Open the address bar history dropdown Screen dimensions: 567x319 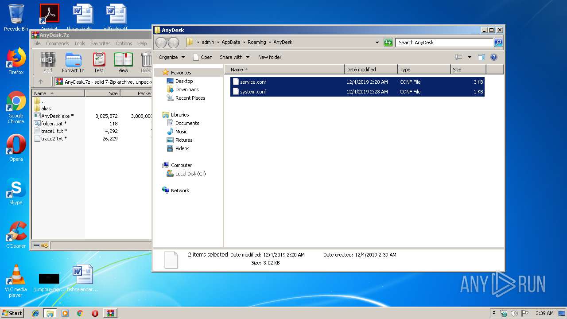coord(377,43)
